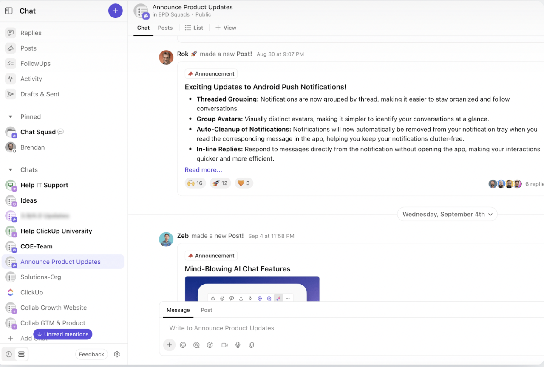
Task: Open Replies in the sidebar
Action: (31, 33)
